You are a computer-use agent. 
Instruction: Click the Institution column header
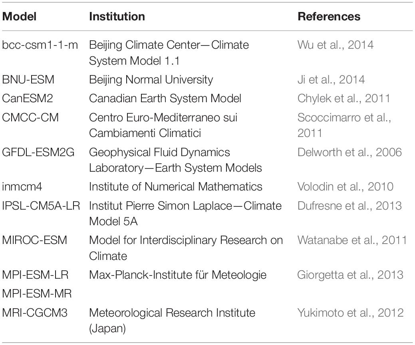[x=117, y=16]
